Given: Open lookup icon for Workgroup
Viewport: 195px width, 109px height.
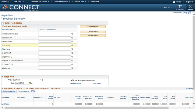Looking at the screenshot, I should click(72, 68).
